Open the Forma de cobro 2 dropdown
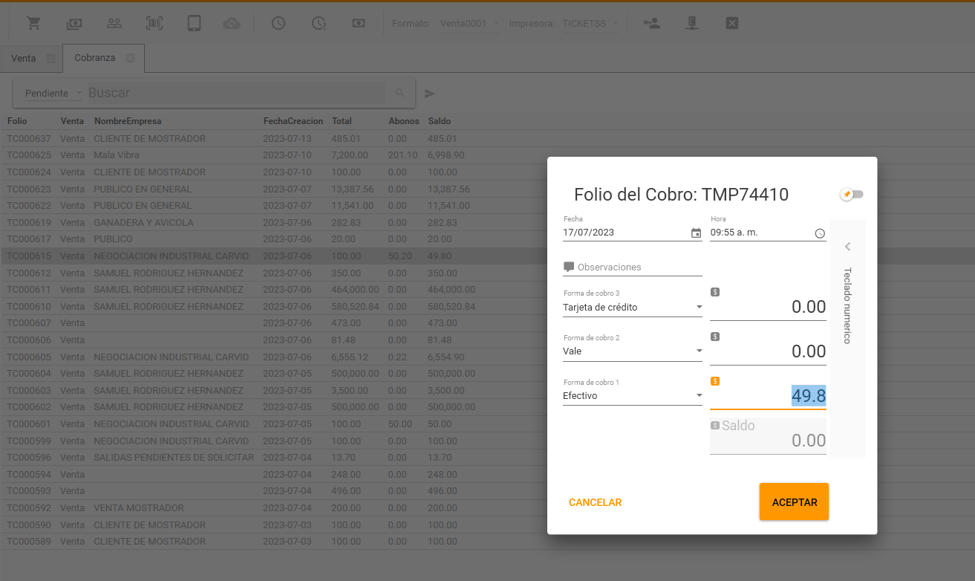 tap(633, 351)
